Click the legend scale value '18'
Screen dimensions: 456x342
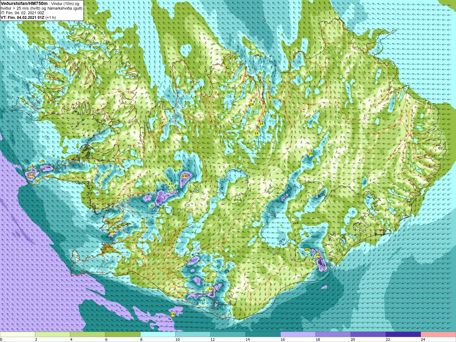317,340
